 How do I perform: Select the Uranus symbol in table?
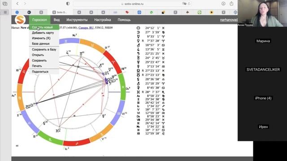[139, 58]
